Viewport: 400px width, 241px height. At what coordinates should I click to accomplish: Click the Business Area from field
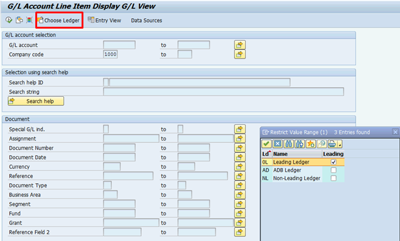pyautogui.click(x=110, y=195)
